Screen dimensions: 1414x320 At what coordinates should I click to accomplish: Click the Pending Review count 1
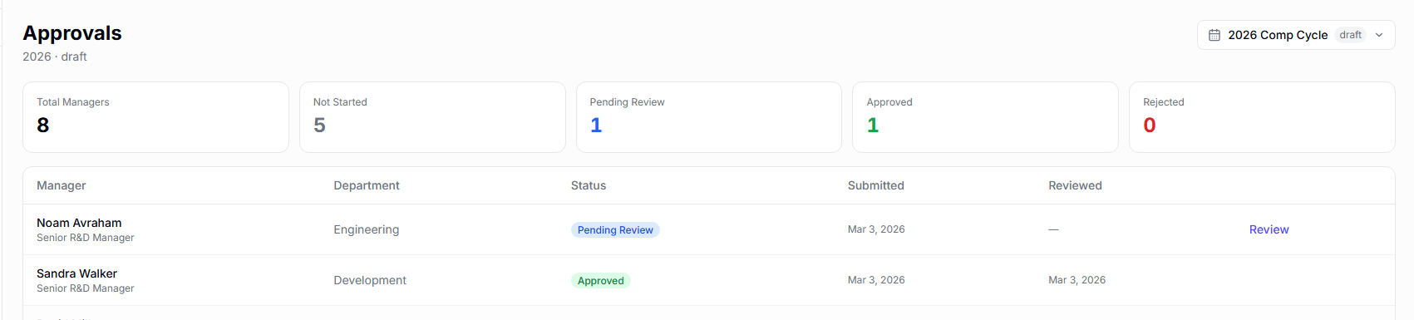point(596,126)
